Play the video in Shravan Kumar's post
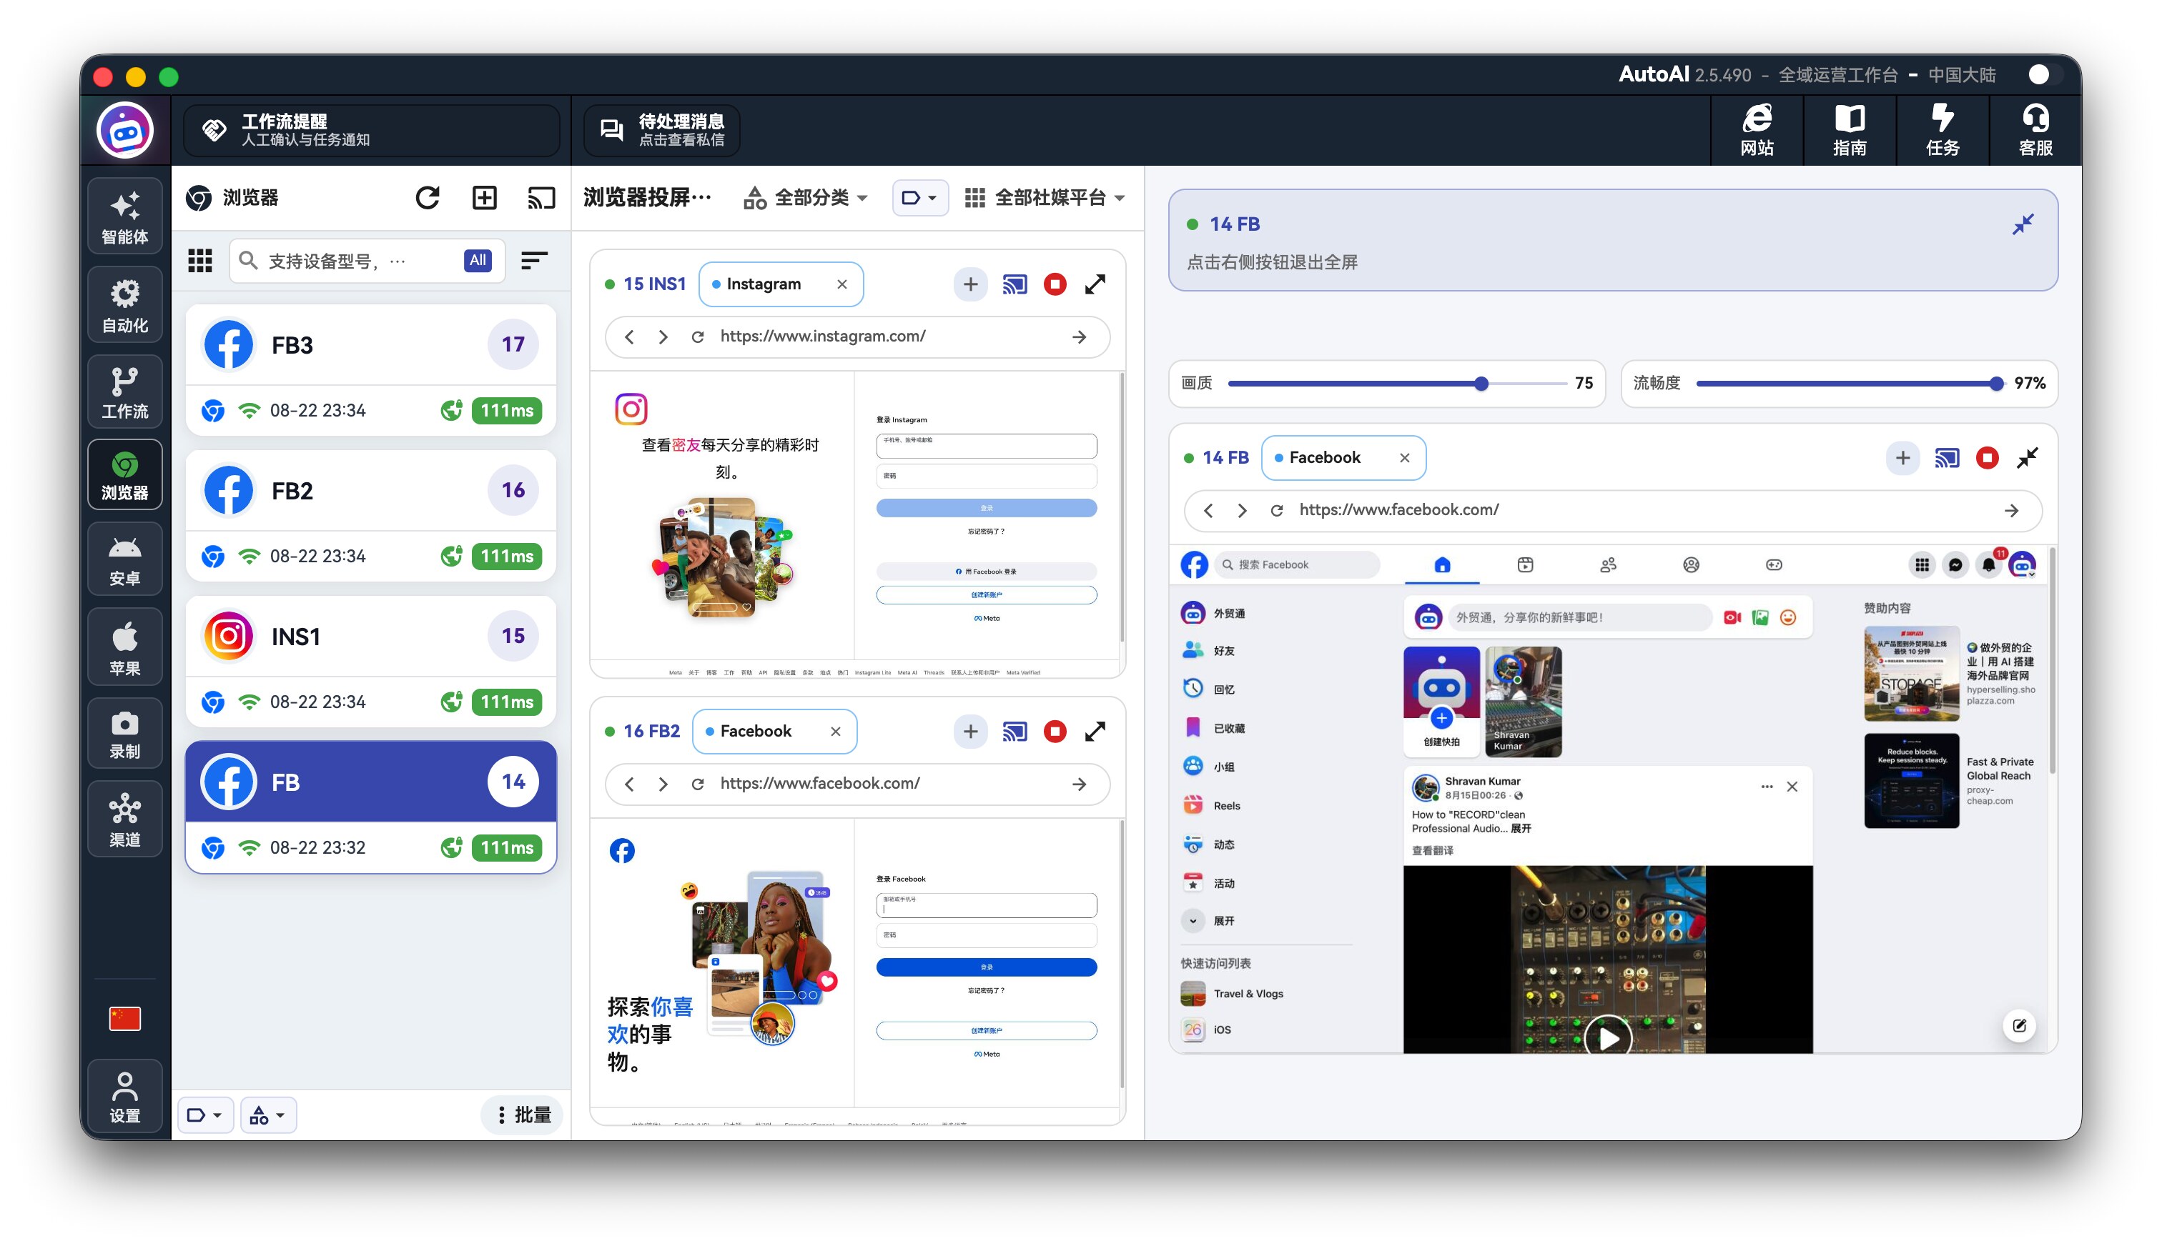2162x1246 pixels. pyautogui.click(x=1608, y=1037)
